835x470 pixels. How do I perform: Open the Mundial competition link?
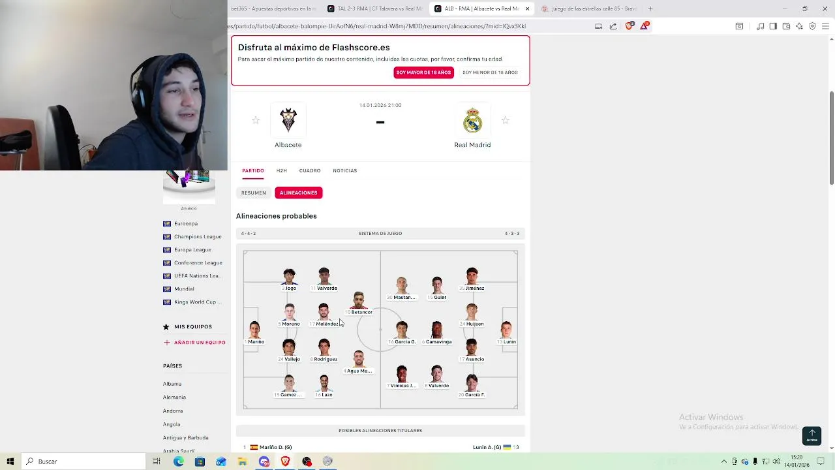point(184,289)
